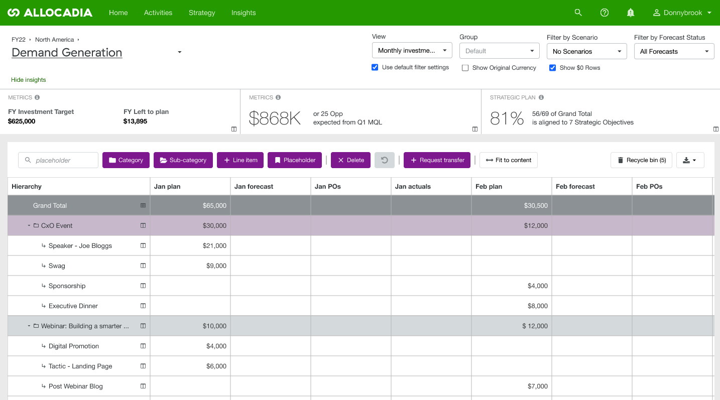The width and height of the screenshot is (720, 400).
Task: Open Recycle bin (5)
Action: click(x=641, y=160)
